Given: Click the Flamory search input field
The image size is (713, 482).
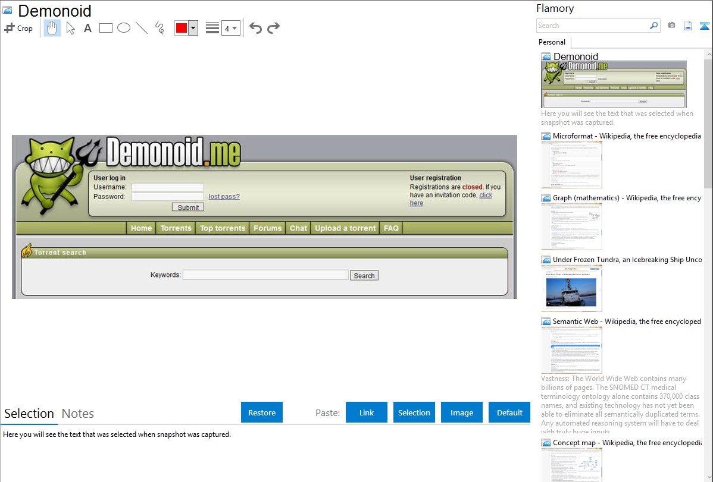Looking at the screenshot, I should tap(592, 26).
